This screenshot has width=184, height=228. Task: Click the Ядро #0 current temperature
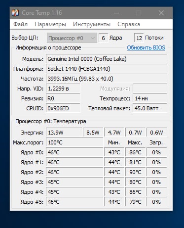(74, 152)
